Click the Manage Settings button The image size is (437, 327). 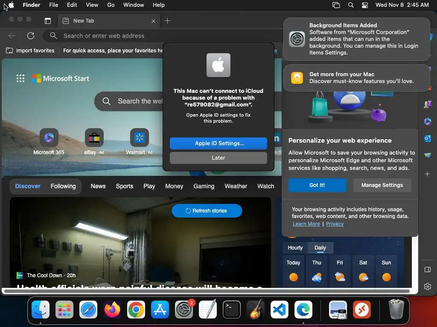click(382, 185)
